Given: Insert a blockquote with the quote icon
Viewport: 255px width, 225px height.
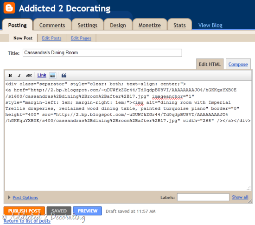Looking at the screenshot, I should coord(64,75).
